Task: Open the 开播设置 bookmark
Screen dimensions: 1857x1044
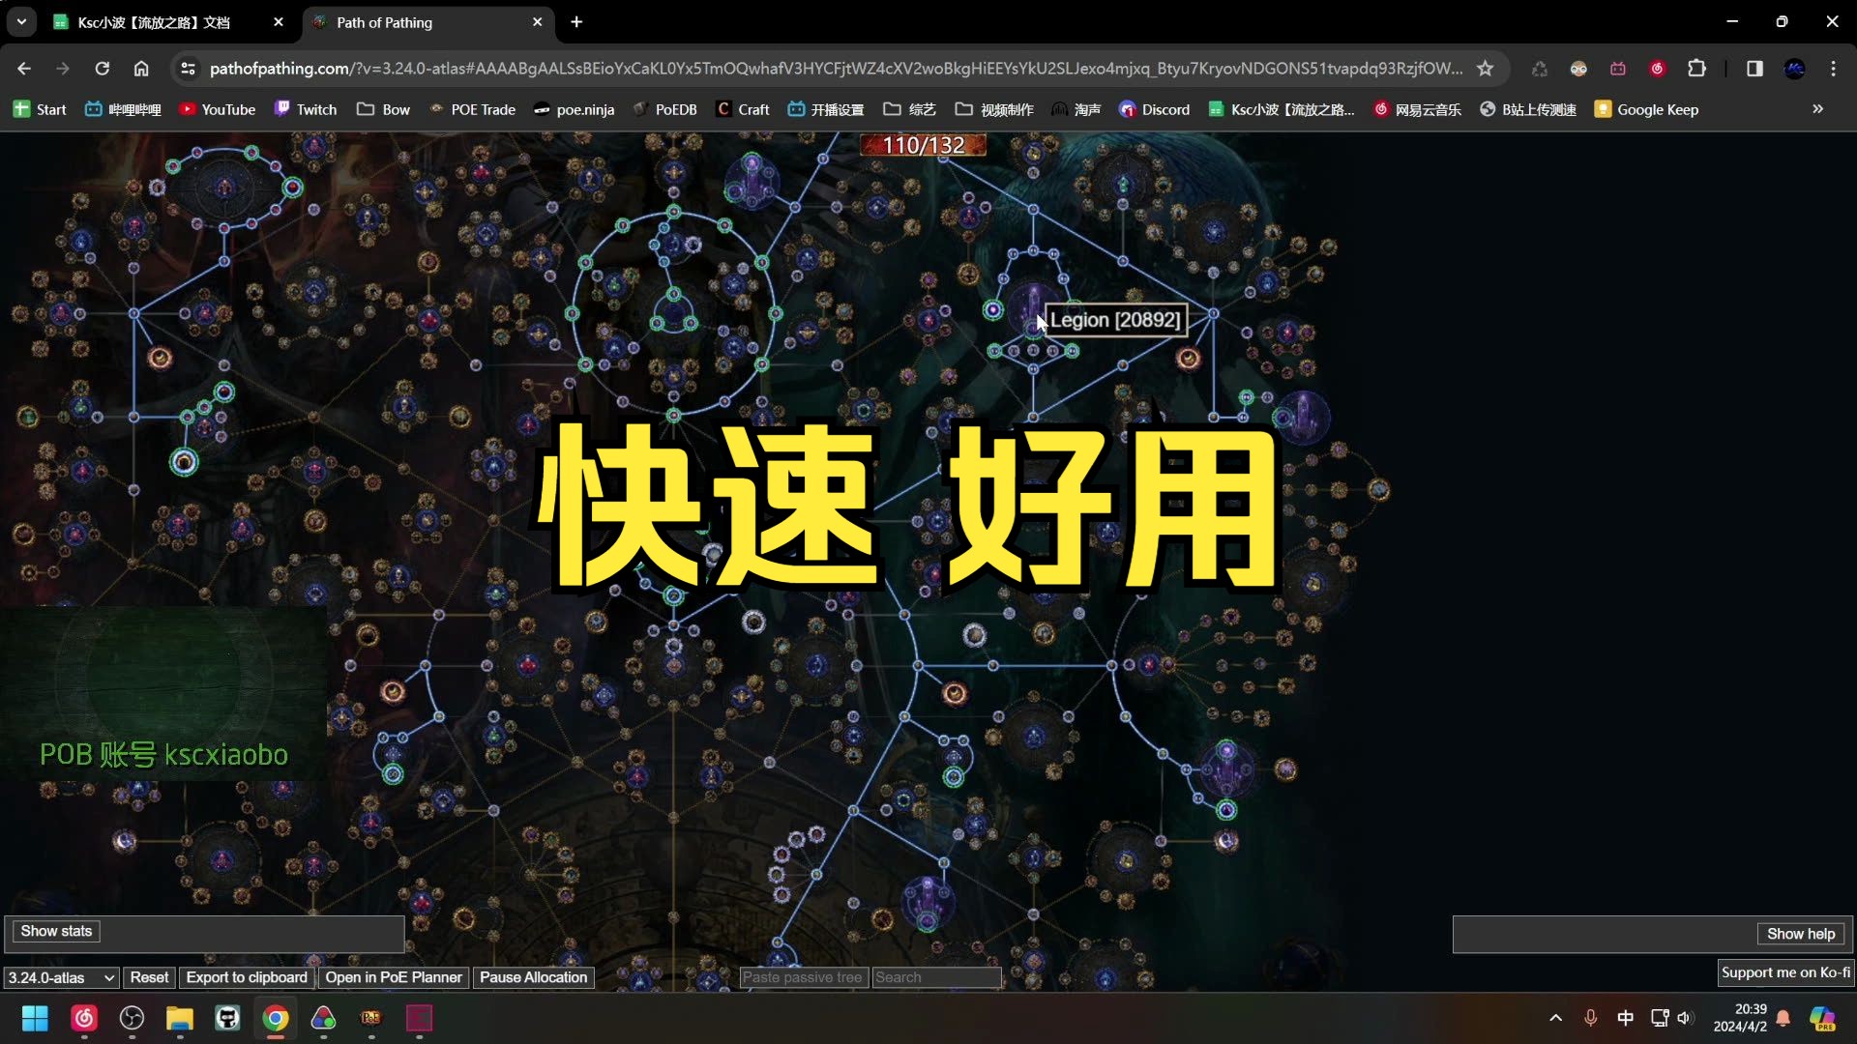Action: (826, 109)
